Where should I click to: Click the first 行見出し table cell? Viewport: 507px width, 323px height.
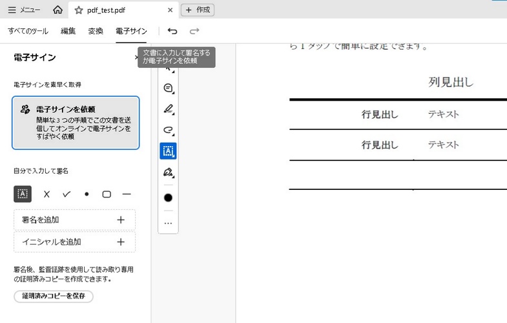point(380,114)
